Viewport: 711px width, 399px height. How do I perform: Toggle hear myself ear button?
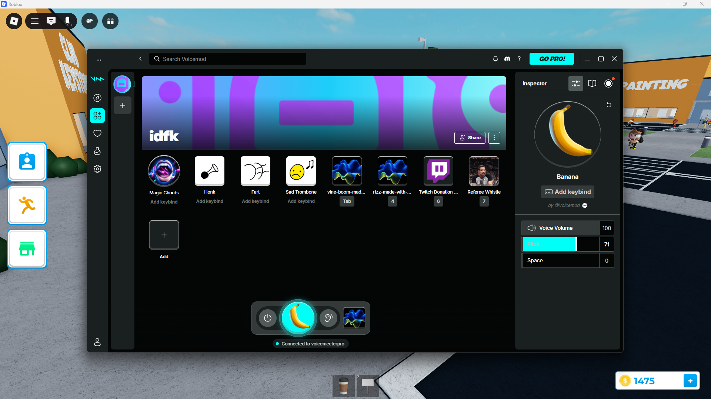click(328, 318)
